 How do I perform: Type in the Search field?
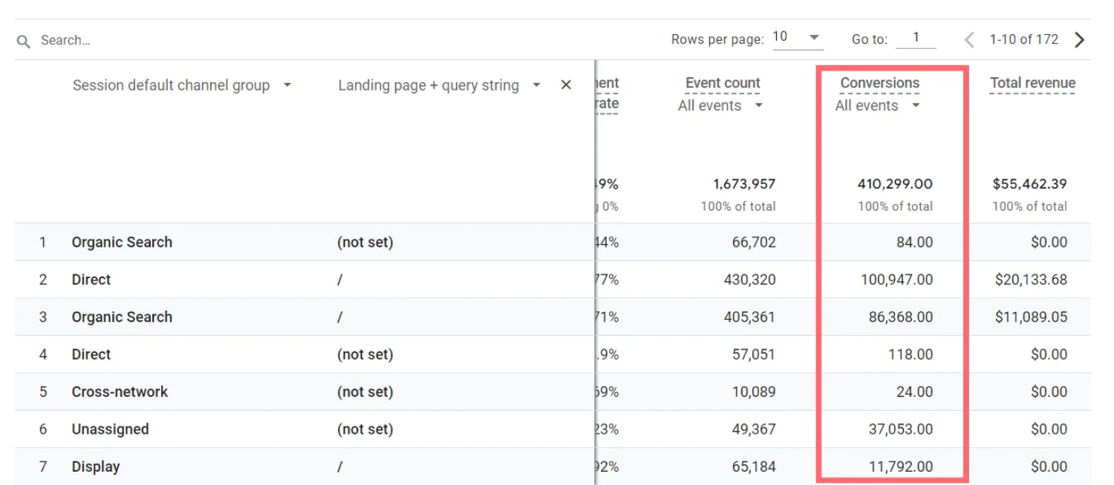tap(149, 40)
